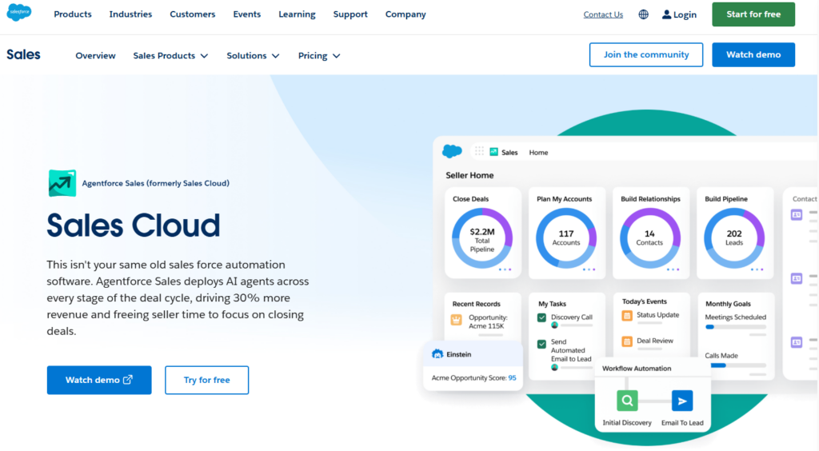Open the Customers menu

click(192, 14)
